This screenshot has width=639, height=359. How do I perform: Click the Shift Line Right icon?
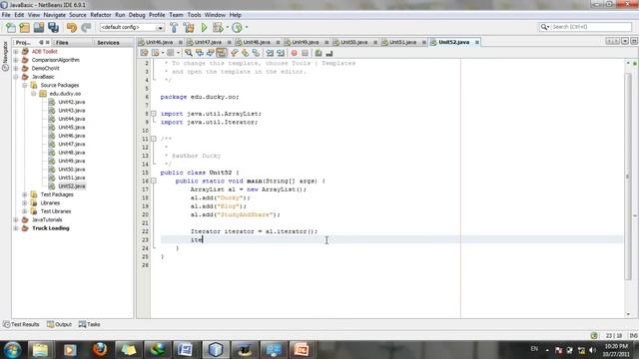point(281,53)
